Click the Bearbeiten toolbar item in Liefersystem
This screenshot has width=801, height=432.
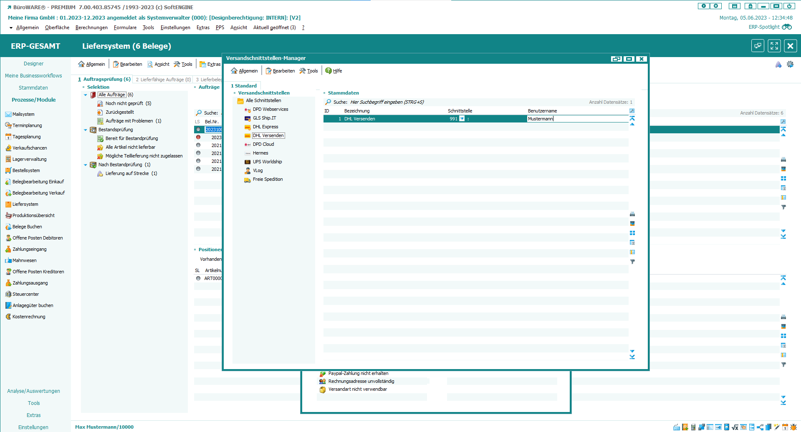(128, 64)
